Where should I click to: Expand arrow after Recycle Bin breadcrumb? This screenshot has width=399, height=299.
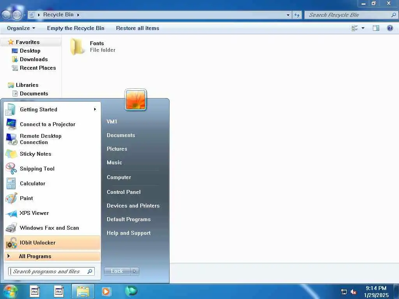pos(78,15)
